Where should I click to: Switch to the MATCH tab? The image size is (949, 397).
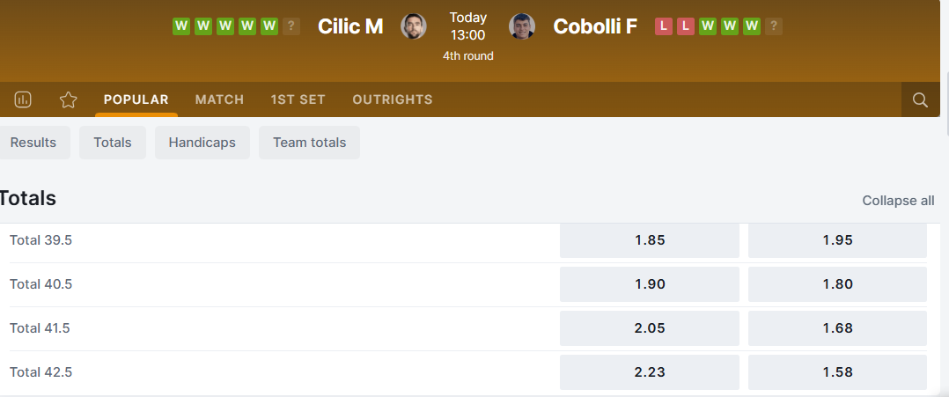[219, 99]
